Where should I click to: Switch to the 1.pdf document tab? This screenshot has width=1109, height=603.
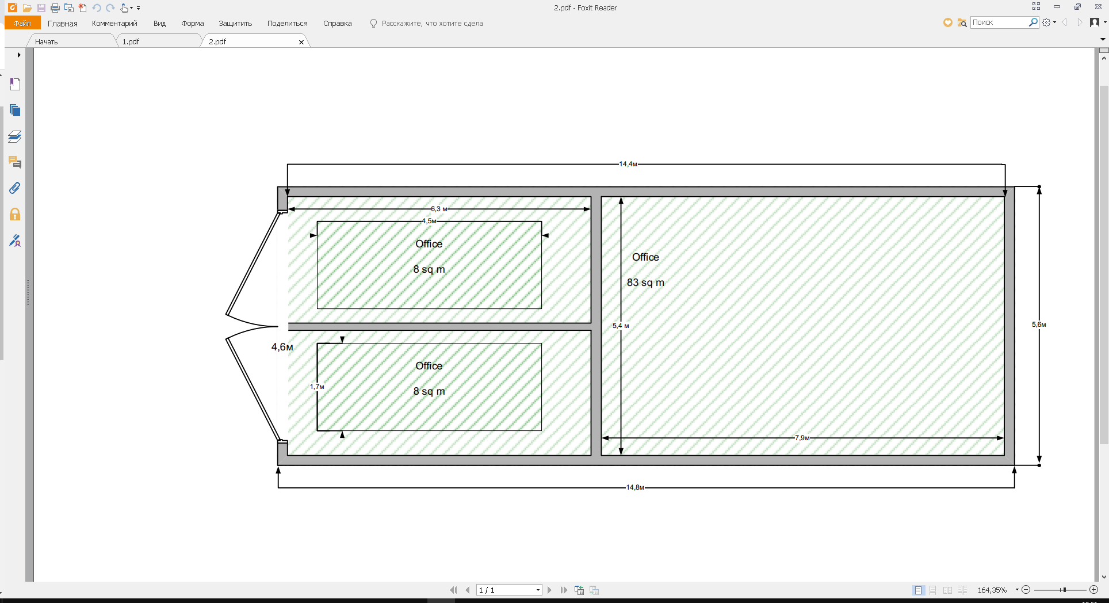[x=131, y=41]
